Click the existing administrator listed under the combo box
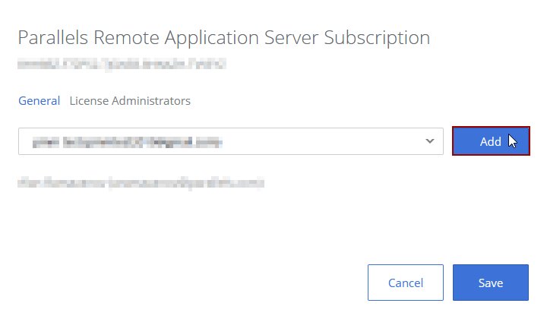The height and width of the screenshot is (319, 547). [x=141, y=183]
